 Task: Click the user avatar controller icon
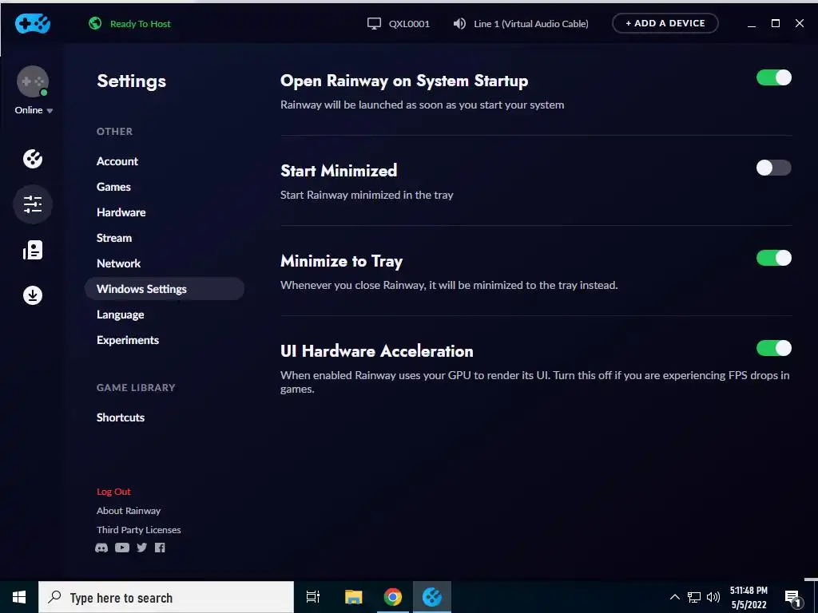33,81
